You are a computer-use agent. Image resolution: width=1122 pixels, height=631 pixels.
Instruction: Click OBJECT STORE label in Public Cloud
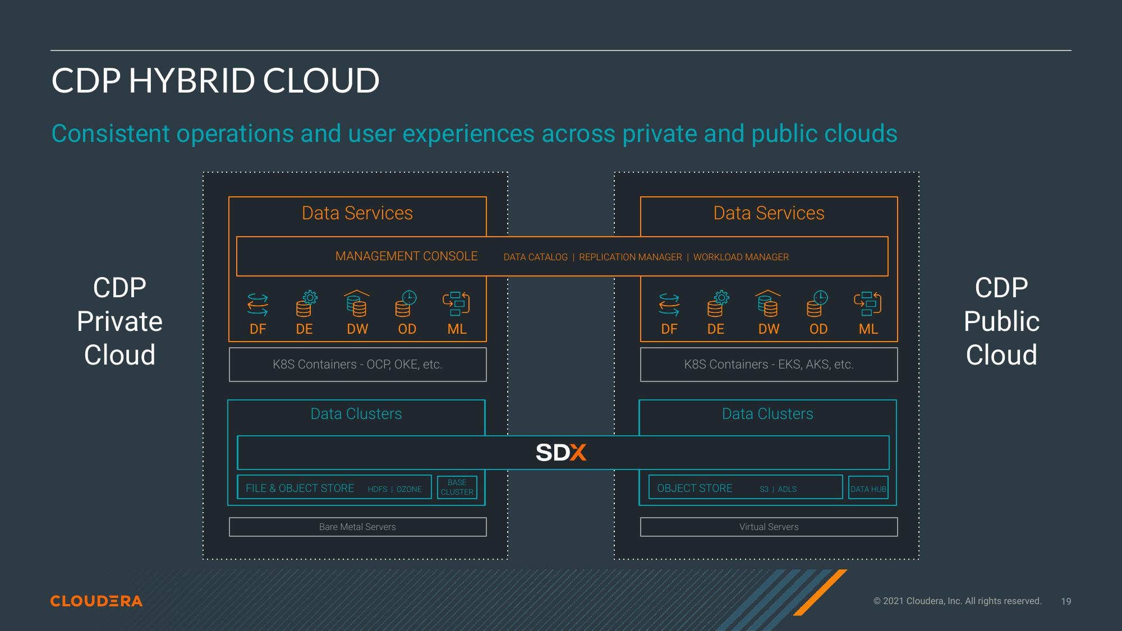(695, 488)
